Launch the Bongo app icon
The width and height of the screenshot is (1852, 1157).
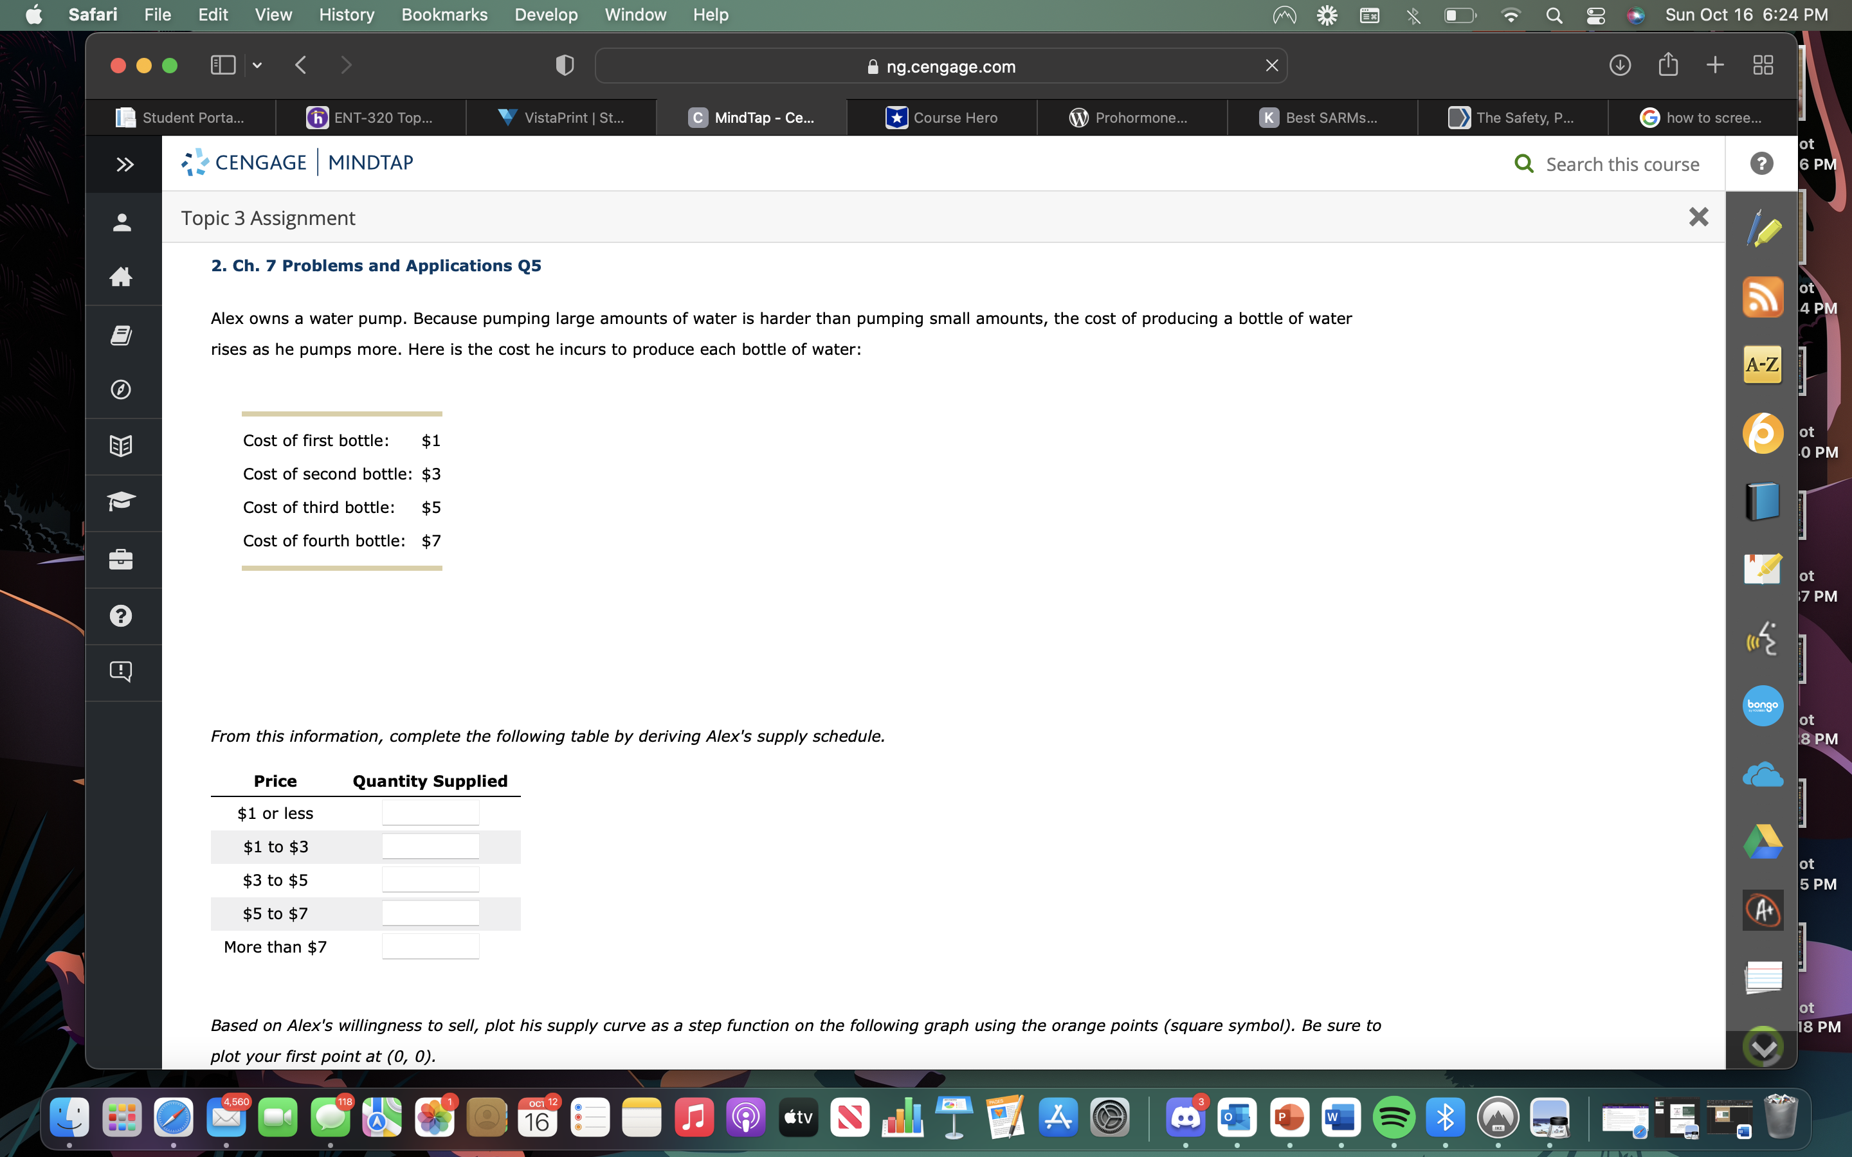[x=1763, y=706]
